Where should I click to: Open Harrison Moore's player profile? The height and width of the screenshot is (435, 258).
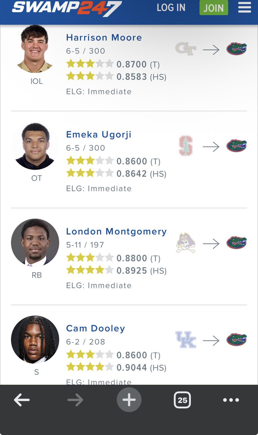click(104, 38)
